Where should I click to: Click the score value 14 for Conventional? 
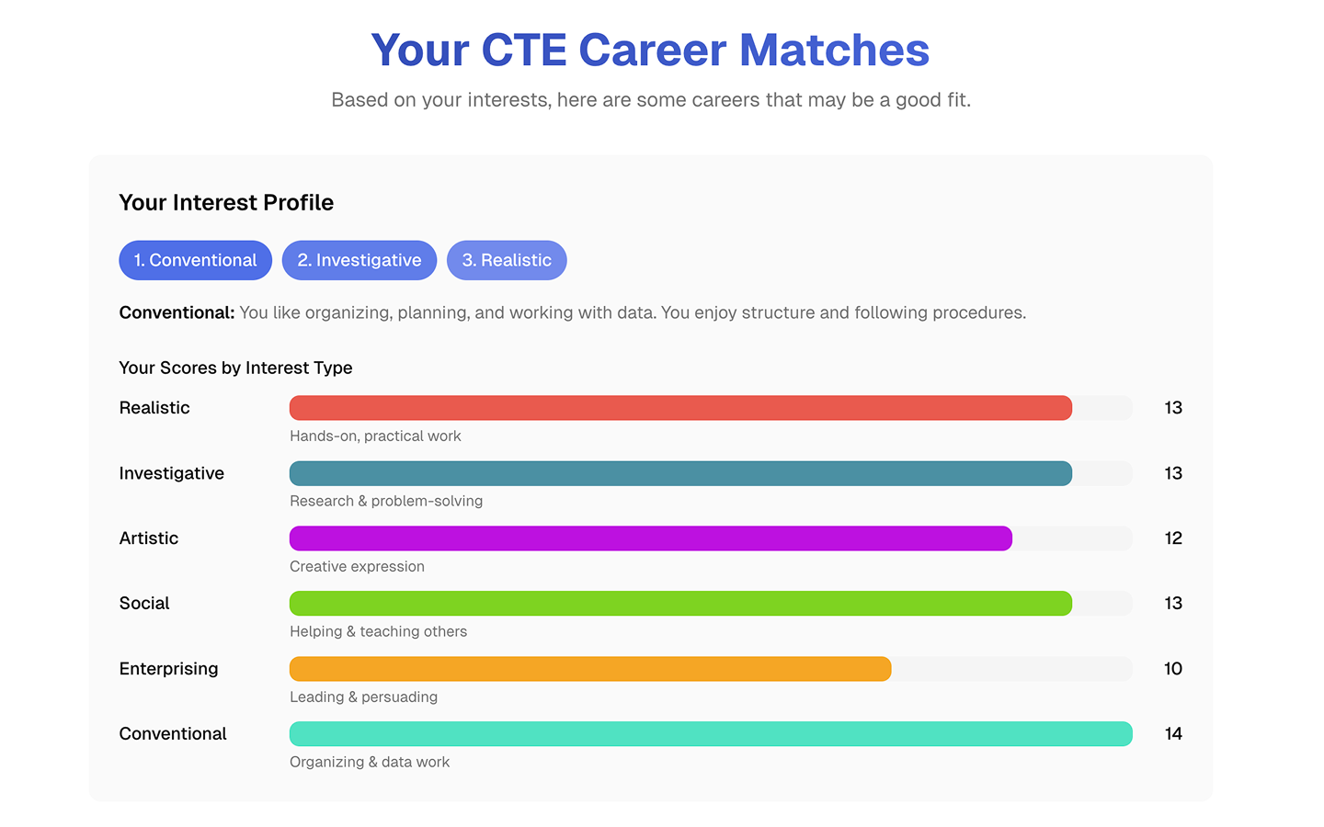pyautogui.click(x=1172, y=733)
